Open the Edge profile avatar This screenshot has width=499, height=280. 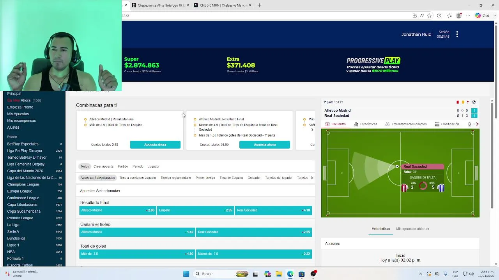458,16
